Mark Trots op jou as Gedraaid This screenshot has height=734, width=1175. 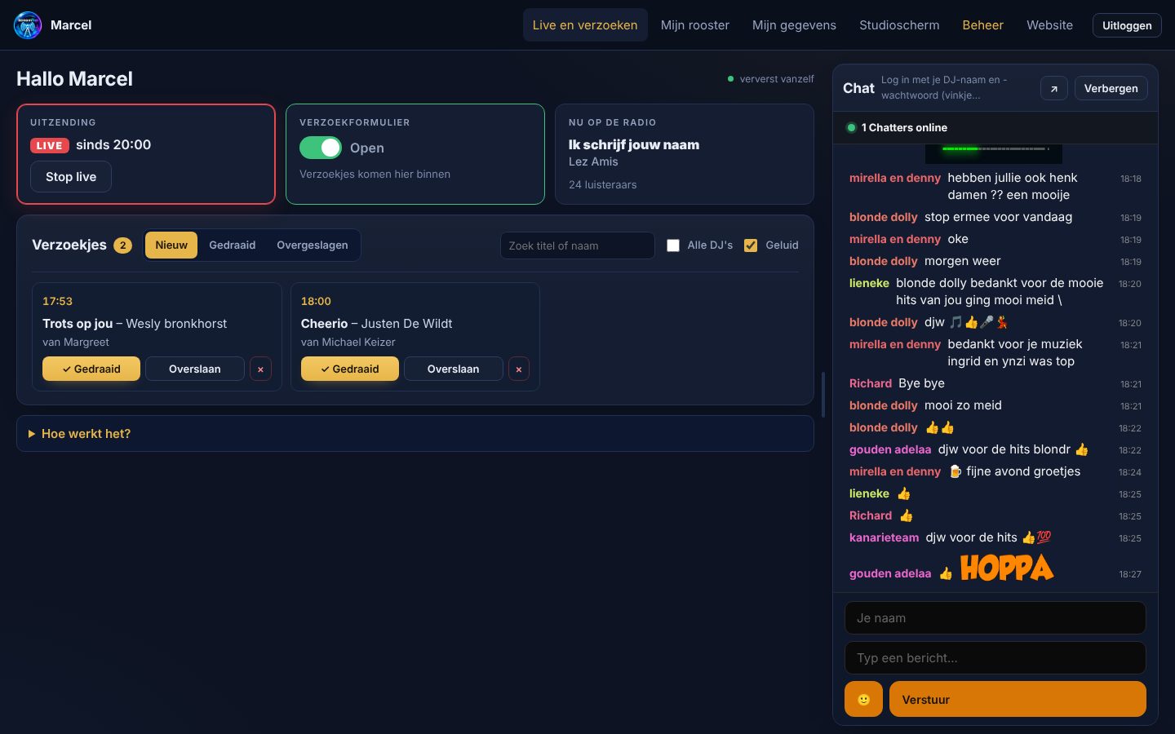tap(91, 369)
